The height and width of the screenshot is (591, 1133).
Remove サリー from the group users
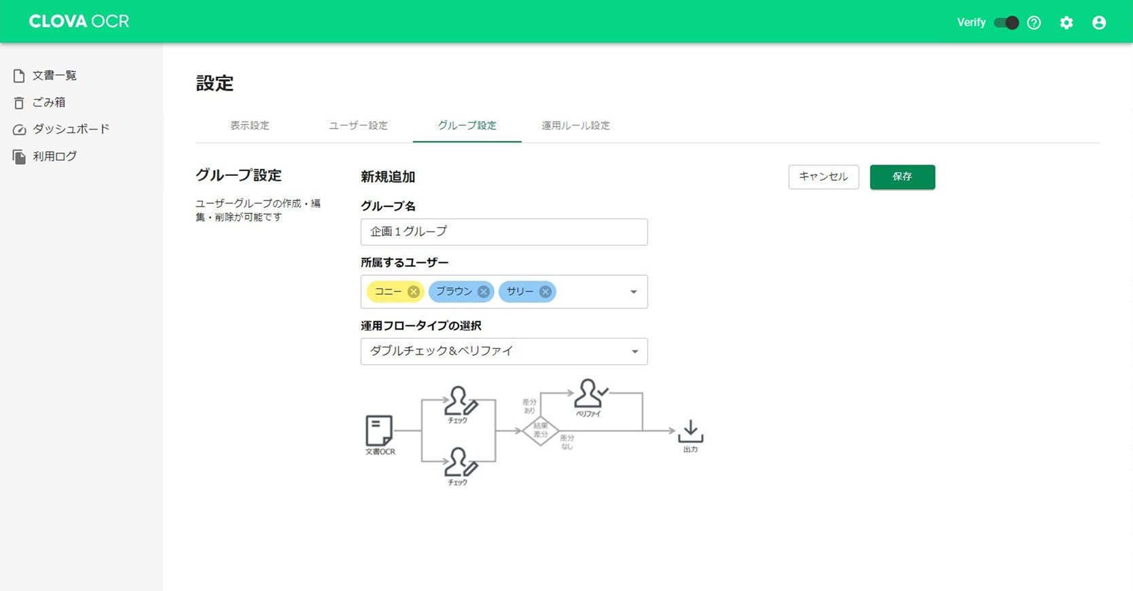pyautogui.click(x=545, y=291)
